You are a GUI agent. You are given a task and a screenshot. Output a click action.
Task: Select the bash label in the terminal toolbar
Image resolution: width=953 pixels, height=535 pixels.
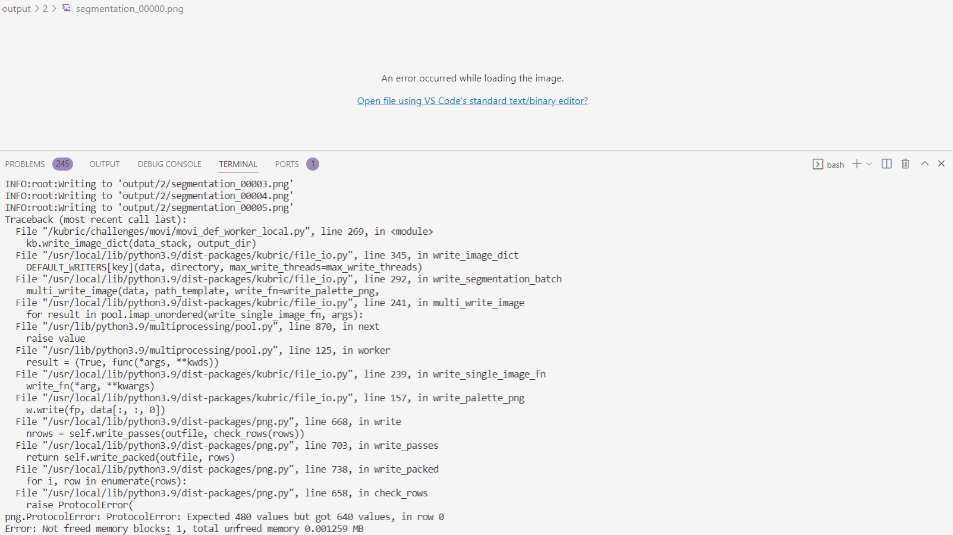pos(835,164)
